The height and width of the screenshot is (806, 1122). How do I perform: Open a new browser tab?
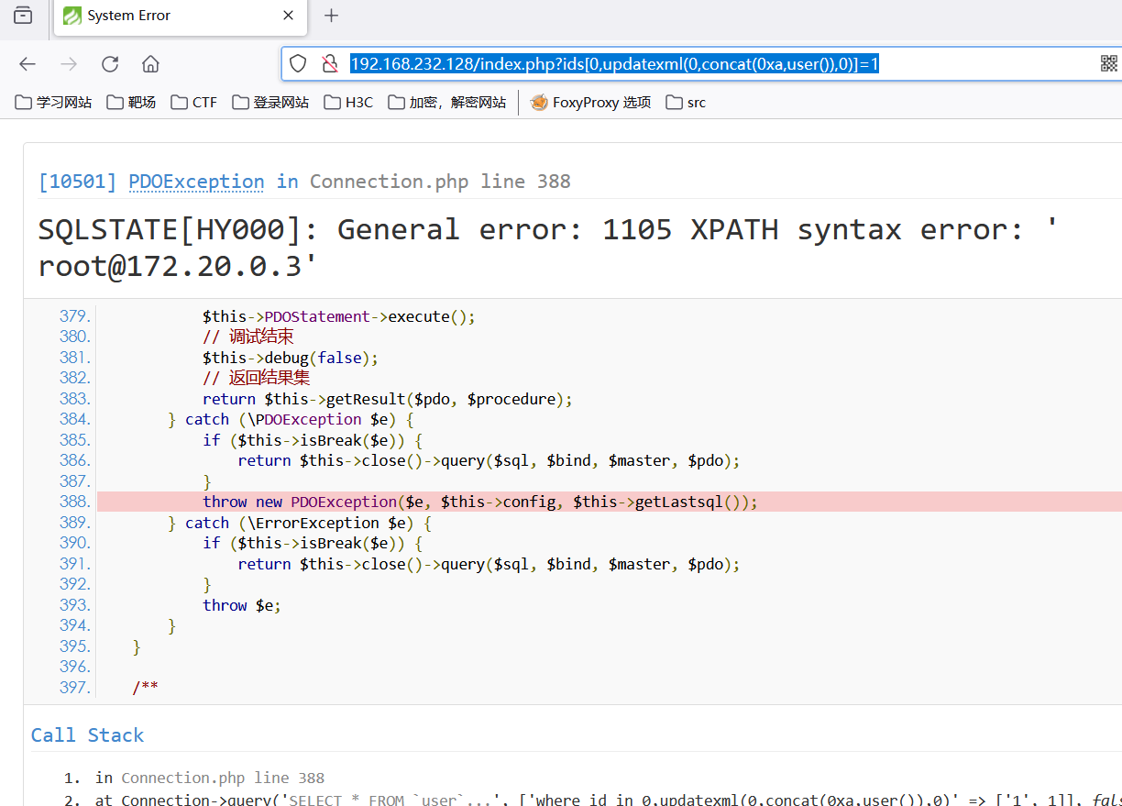pyautogui.click(x=332, y=16)
